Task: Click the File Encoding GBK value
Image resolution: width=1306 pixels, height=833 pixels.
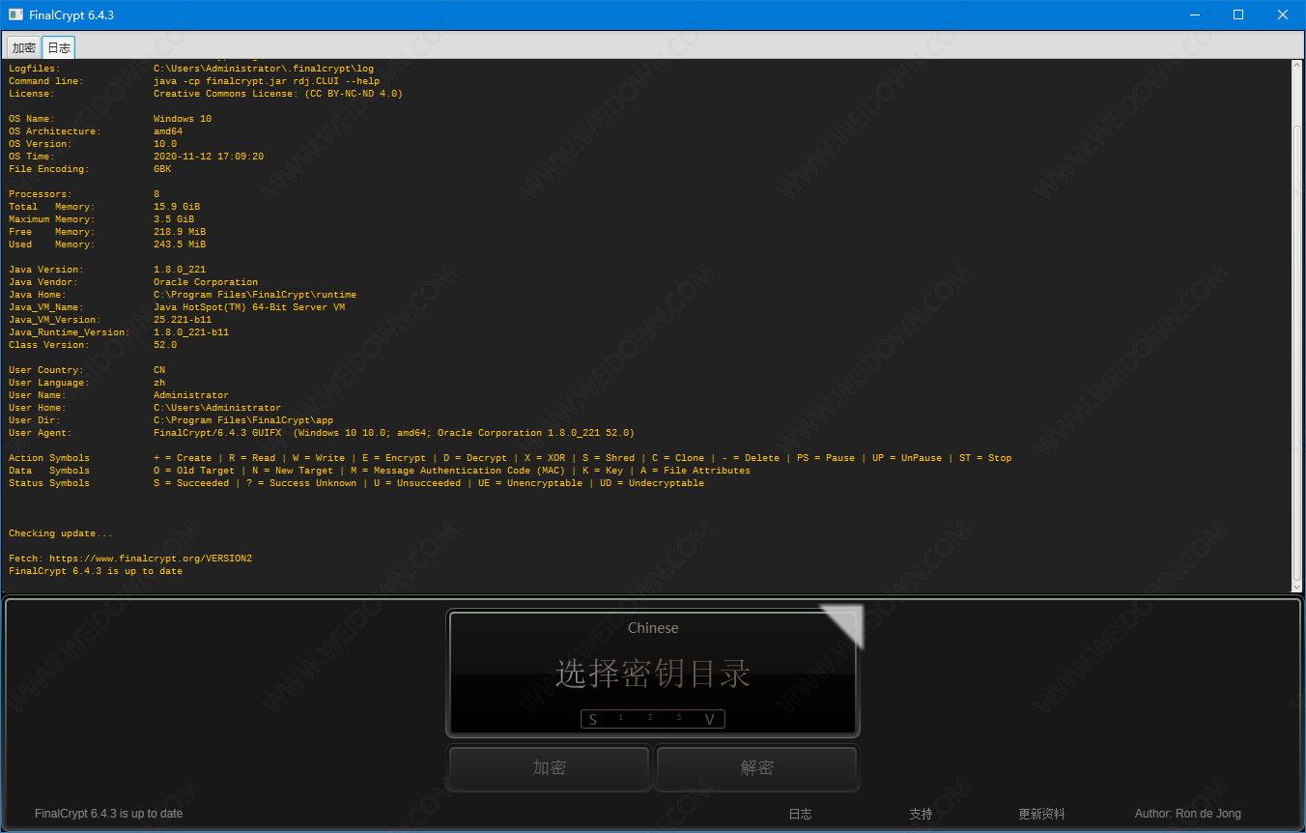Action: (x=162, y=169)
